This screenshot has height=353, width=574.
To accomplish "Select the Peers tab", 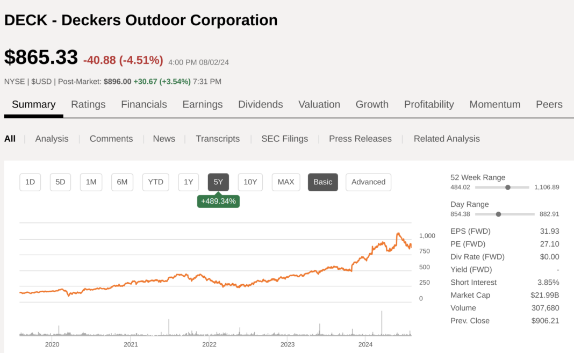I will pyautogui.click(x=549, y=104).
